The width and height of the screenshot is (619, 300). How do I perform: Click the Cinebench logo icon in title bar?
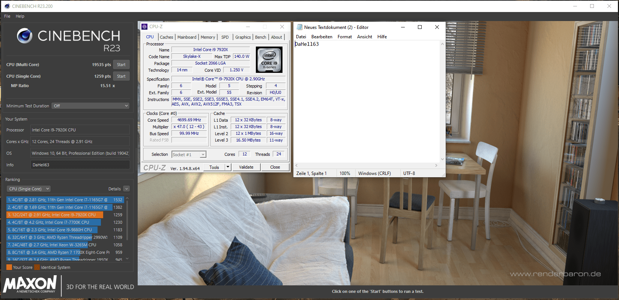(x=7, y=6)
